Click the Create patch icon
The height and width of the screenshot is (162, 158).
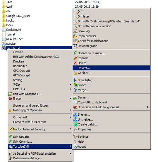pyautogui.click(x=75, y=124)
